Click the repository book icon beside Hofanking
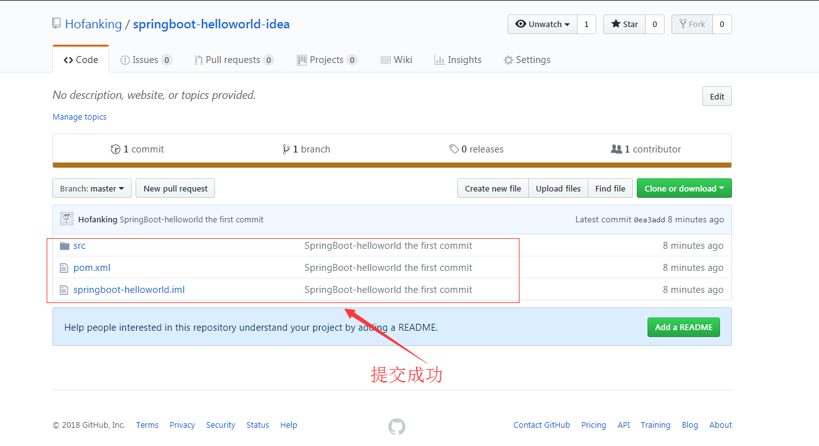 coord(56,24)
